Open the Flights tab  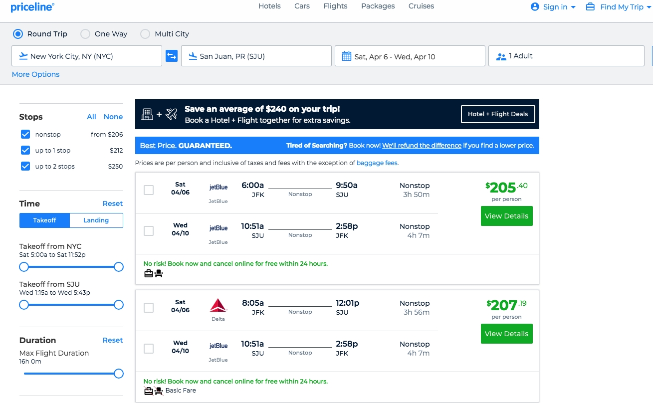[x=335, y=6]
